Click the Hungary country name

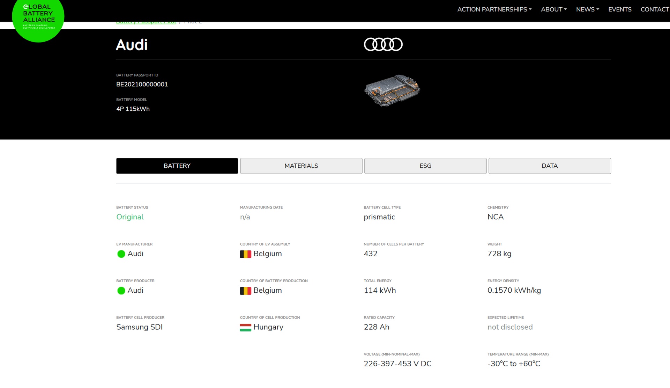(x=268, y=327)
